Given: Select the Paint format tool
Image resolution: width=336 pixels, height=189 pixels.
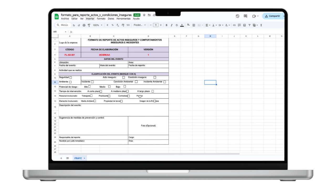Looking at the screenshot, I should coord(89,25).
